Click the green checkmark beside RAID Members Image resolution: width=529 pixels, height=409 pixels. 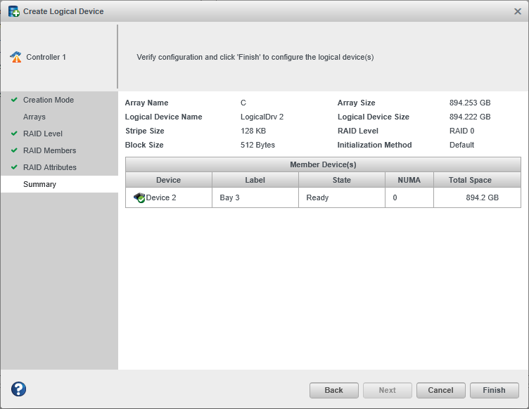click(14, 150)
